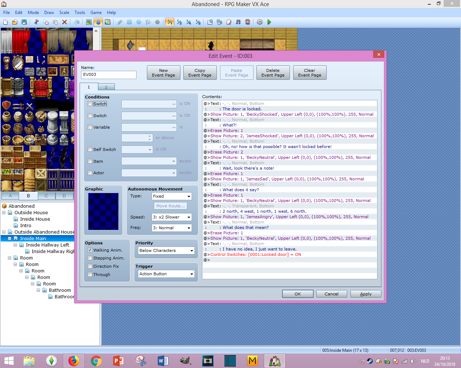Open Sound Test via the music note icon
Image resolution: width=461 pixels, height=368 pixels.
tap(238, 22)
